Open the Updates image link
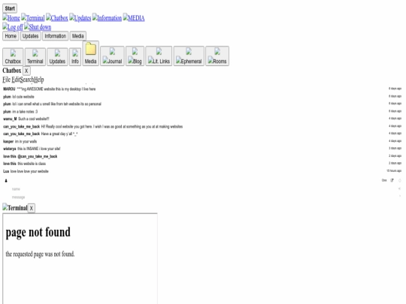 tap(80, 18)
